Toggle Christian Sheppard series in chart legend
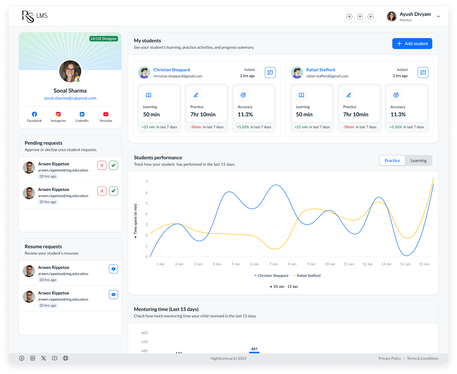This screenshot has height=374, width=457. point(271,276)
